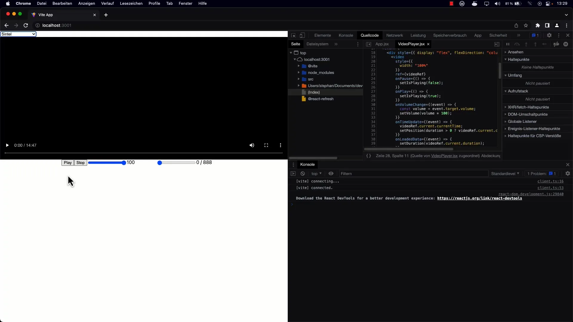The width and height of the screenshot is (573, 322).
Task: Open the App.jsx editor tab
Action: (382, 44)
